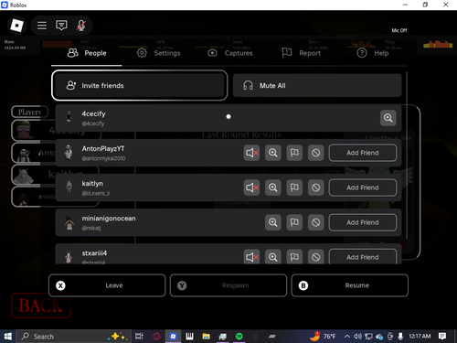Block AntonPlayzYT
The image size is (457, 343).
pyautogui.click(x=315, y=153)
